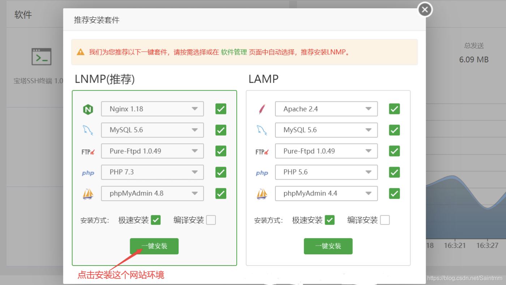Screen dimensions: 506x285
Task: Enable 编译安装 checkbox under LNMP
Action: pyautogui.click(x=211, y=220)
